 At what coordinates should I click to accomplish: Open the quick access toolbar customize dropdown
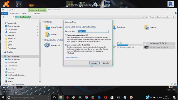coord(13,10)
